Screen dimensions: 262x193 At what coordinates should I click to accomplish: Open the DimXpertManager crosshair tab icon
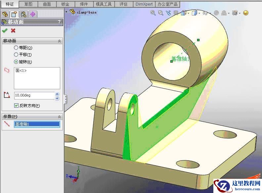tap(32, 14)
